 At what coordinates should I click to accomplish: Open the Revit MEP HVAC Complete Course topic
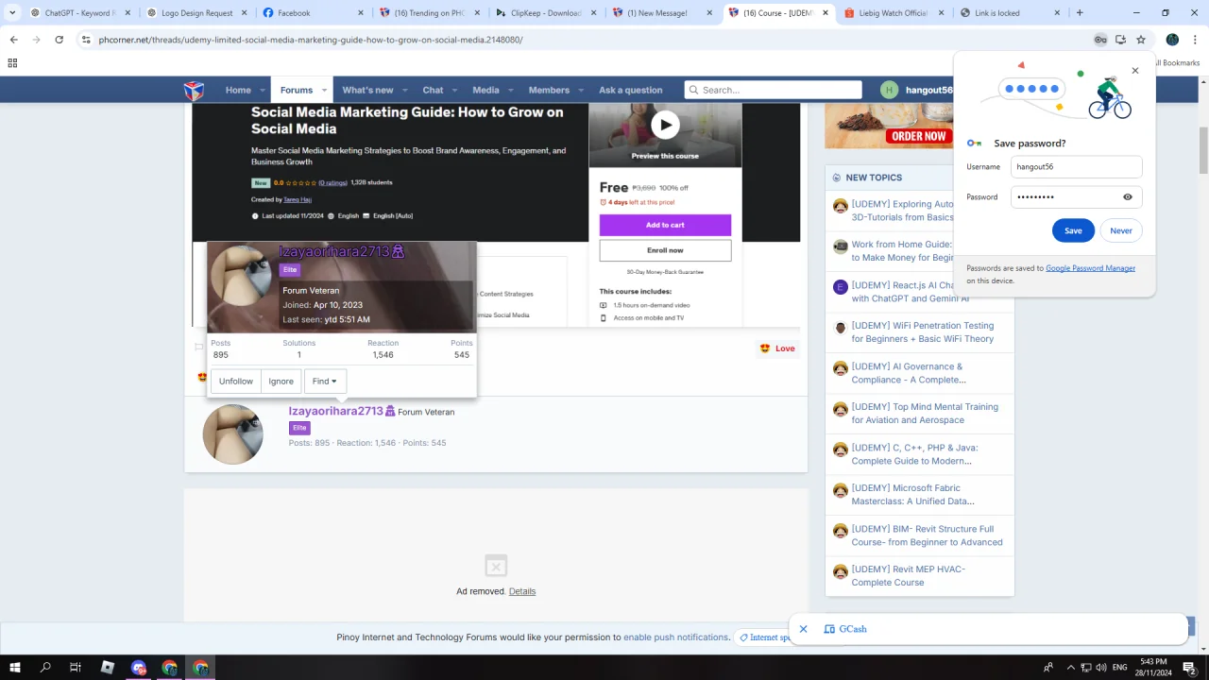[x=908, y=576]
